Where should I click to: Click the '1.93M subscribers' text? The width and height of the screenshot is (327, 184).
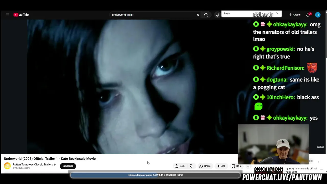pos(21,168)
